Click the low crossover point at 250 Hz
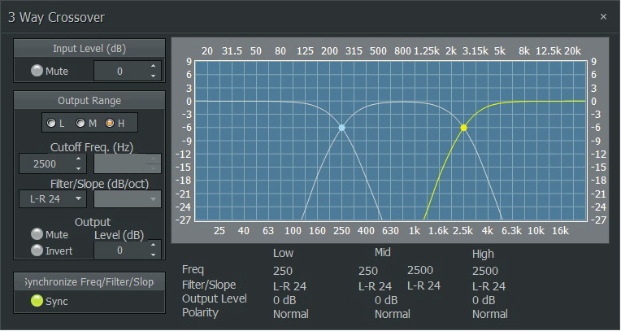Image resolution: width=621 pixels, height=331 pixels. [x=341, y=128]
